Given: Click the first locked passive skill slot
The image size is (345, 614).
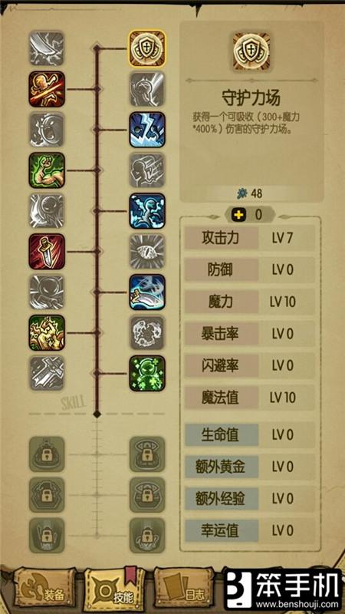Looking at the screenshot, I should 47,454.
